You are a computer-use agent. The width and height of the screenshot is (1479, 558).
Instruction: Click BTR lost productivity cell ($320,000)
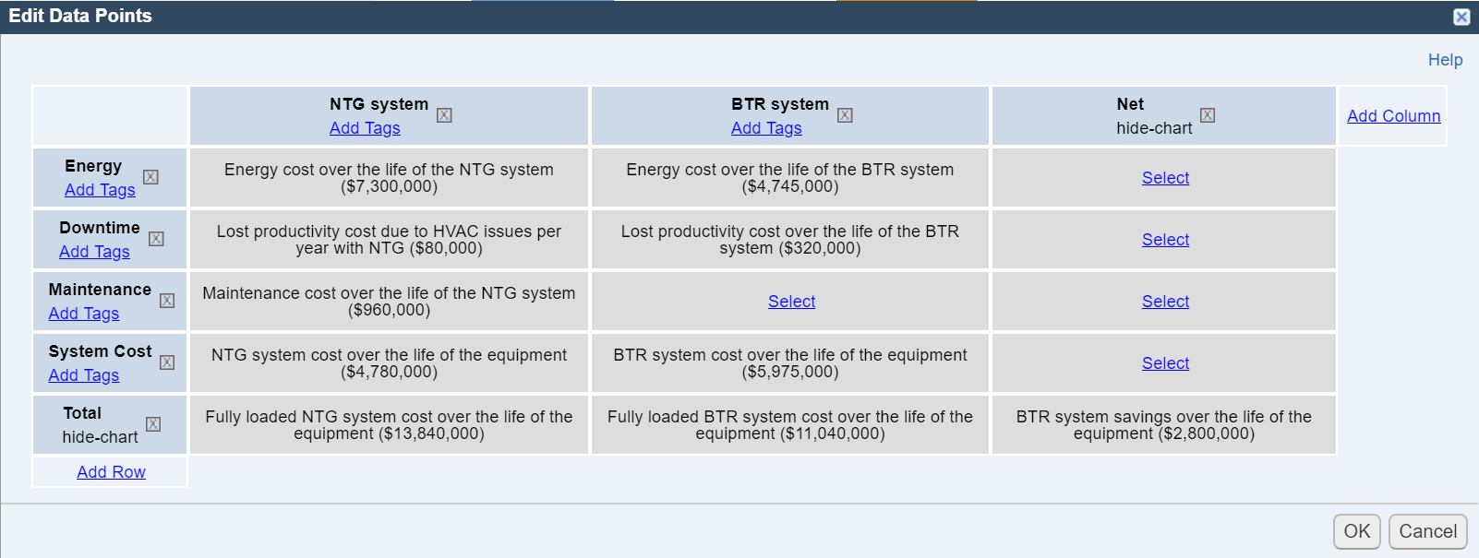(790, 240)
